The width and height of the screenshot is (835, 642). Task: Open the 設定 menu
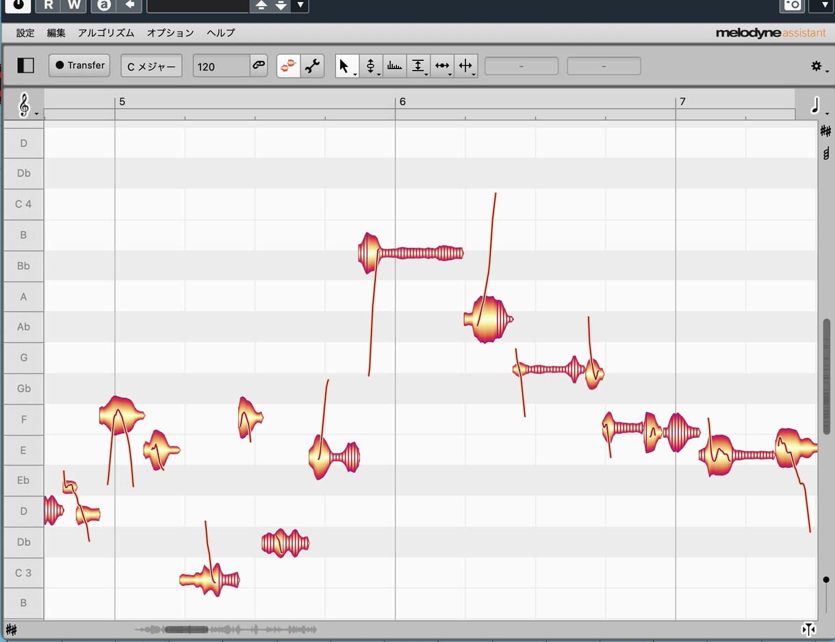pos(25,33)
